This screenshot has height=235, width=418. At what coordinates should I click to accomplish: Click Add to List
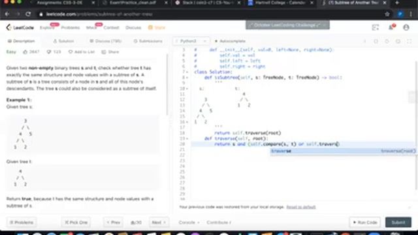[82, 52]
